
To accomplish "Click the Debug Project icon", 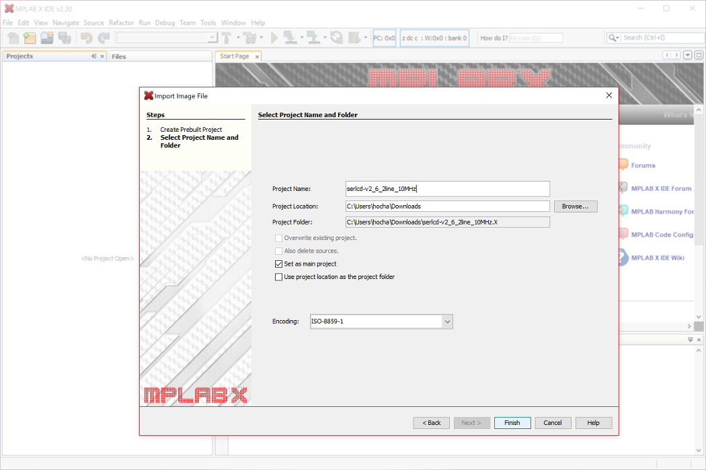I will [x=355, y=38].
